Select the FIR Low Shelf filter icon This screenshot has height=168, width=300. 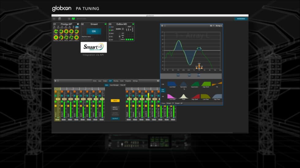172,84
